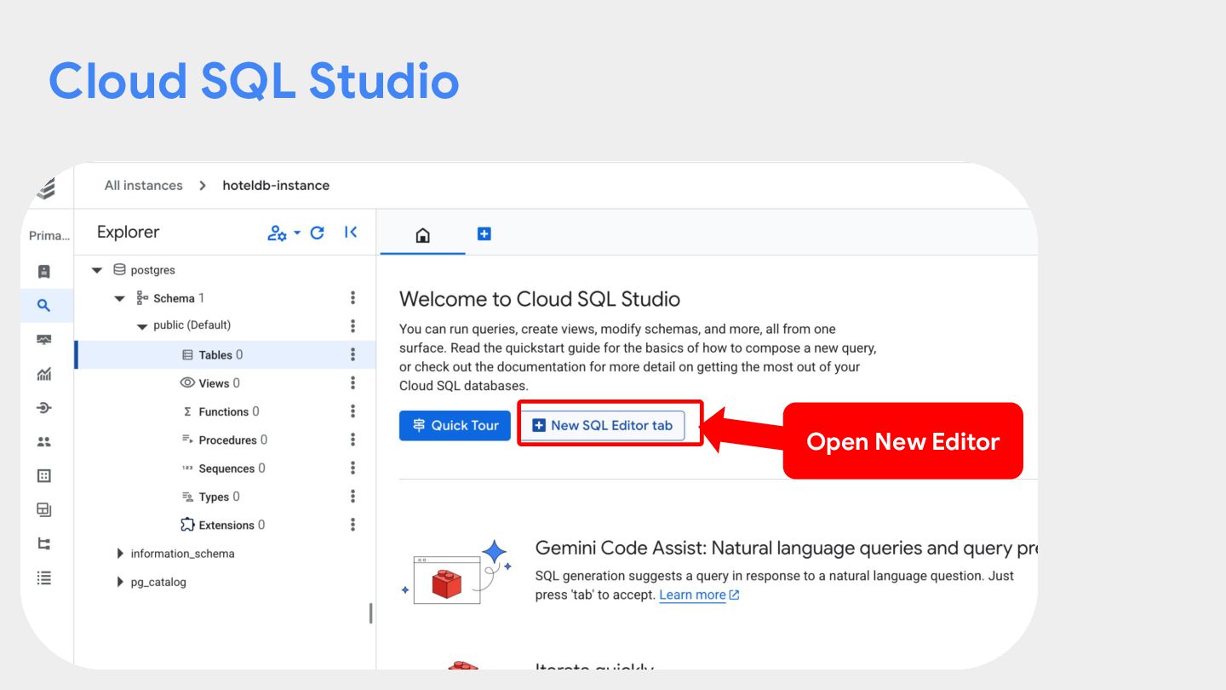Select the Procedures item in Explorer
Viewport: 1226px width, 690px height.
tap(225, 440)
